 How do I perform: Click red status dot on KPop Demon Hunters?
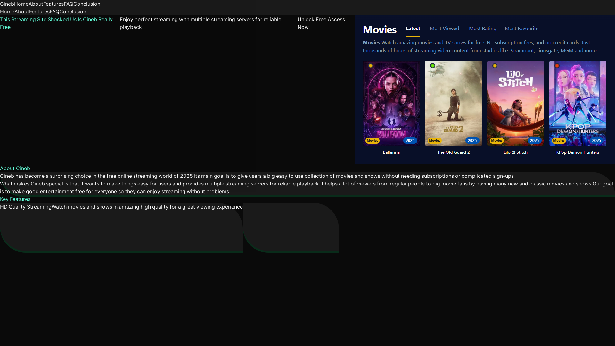[x=557, y=66]
